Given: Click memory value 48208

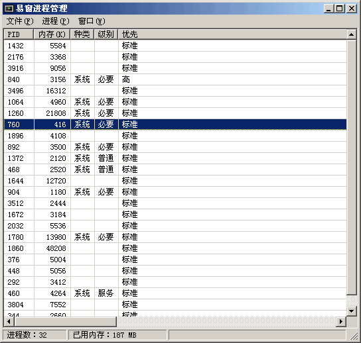Looking at the screenshot, I should [56, 248].
